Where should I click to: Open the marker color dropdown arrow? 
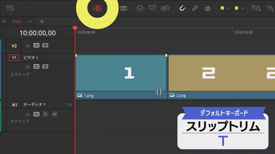(242, 8)
